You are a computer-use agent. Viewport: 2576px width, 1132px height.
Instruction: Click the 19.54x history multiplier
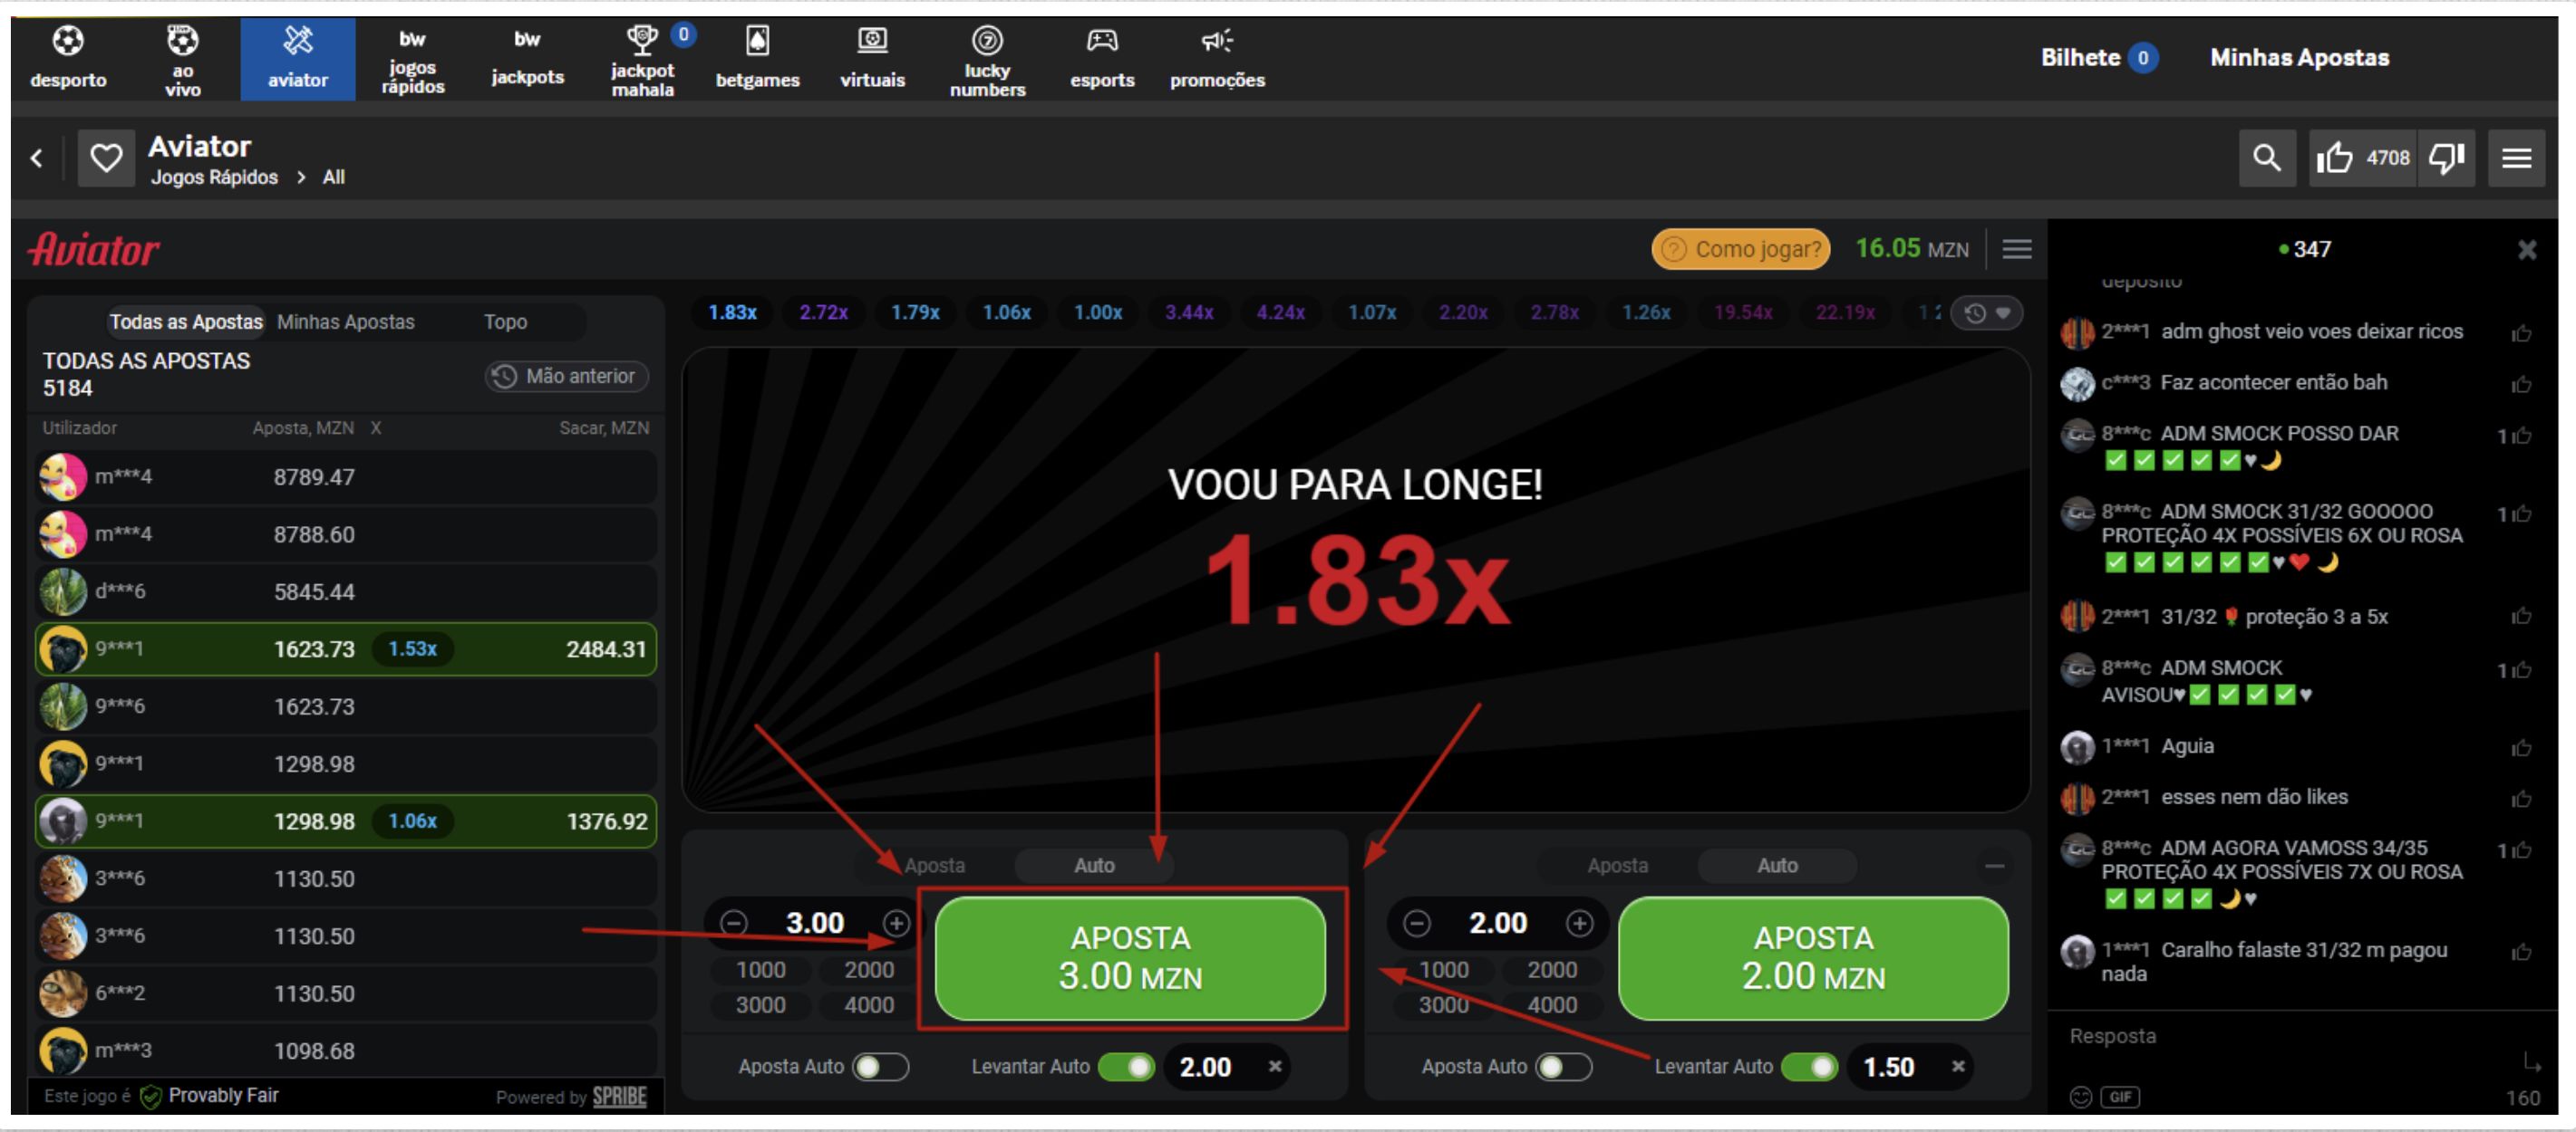pos(1743,312)
